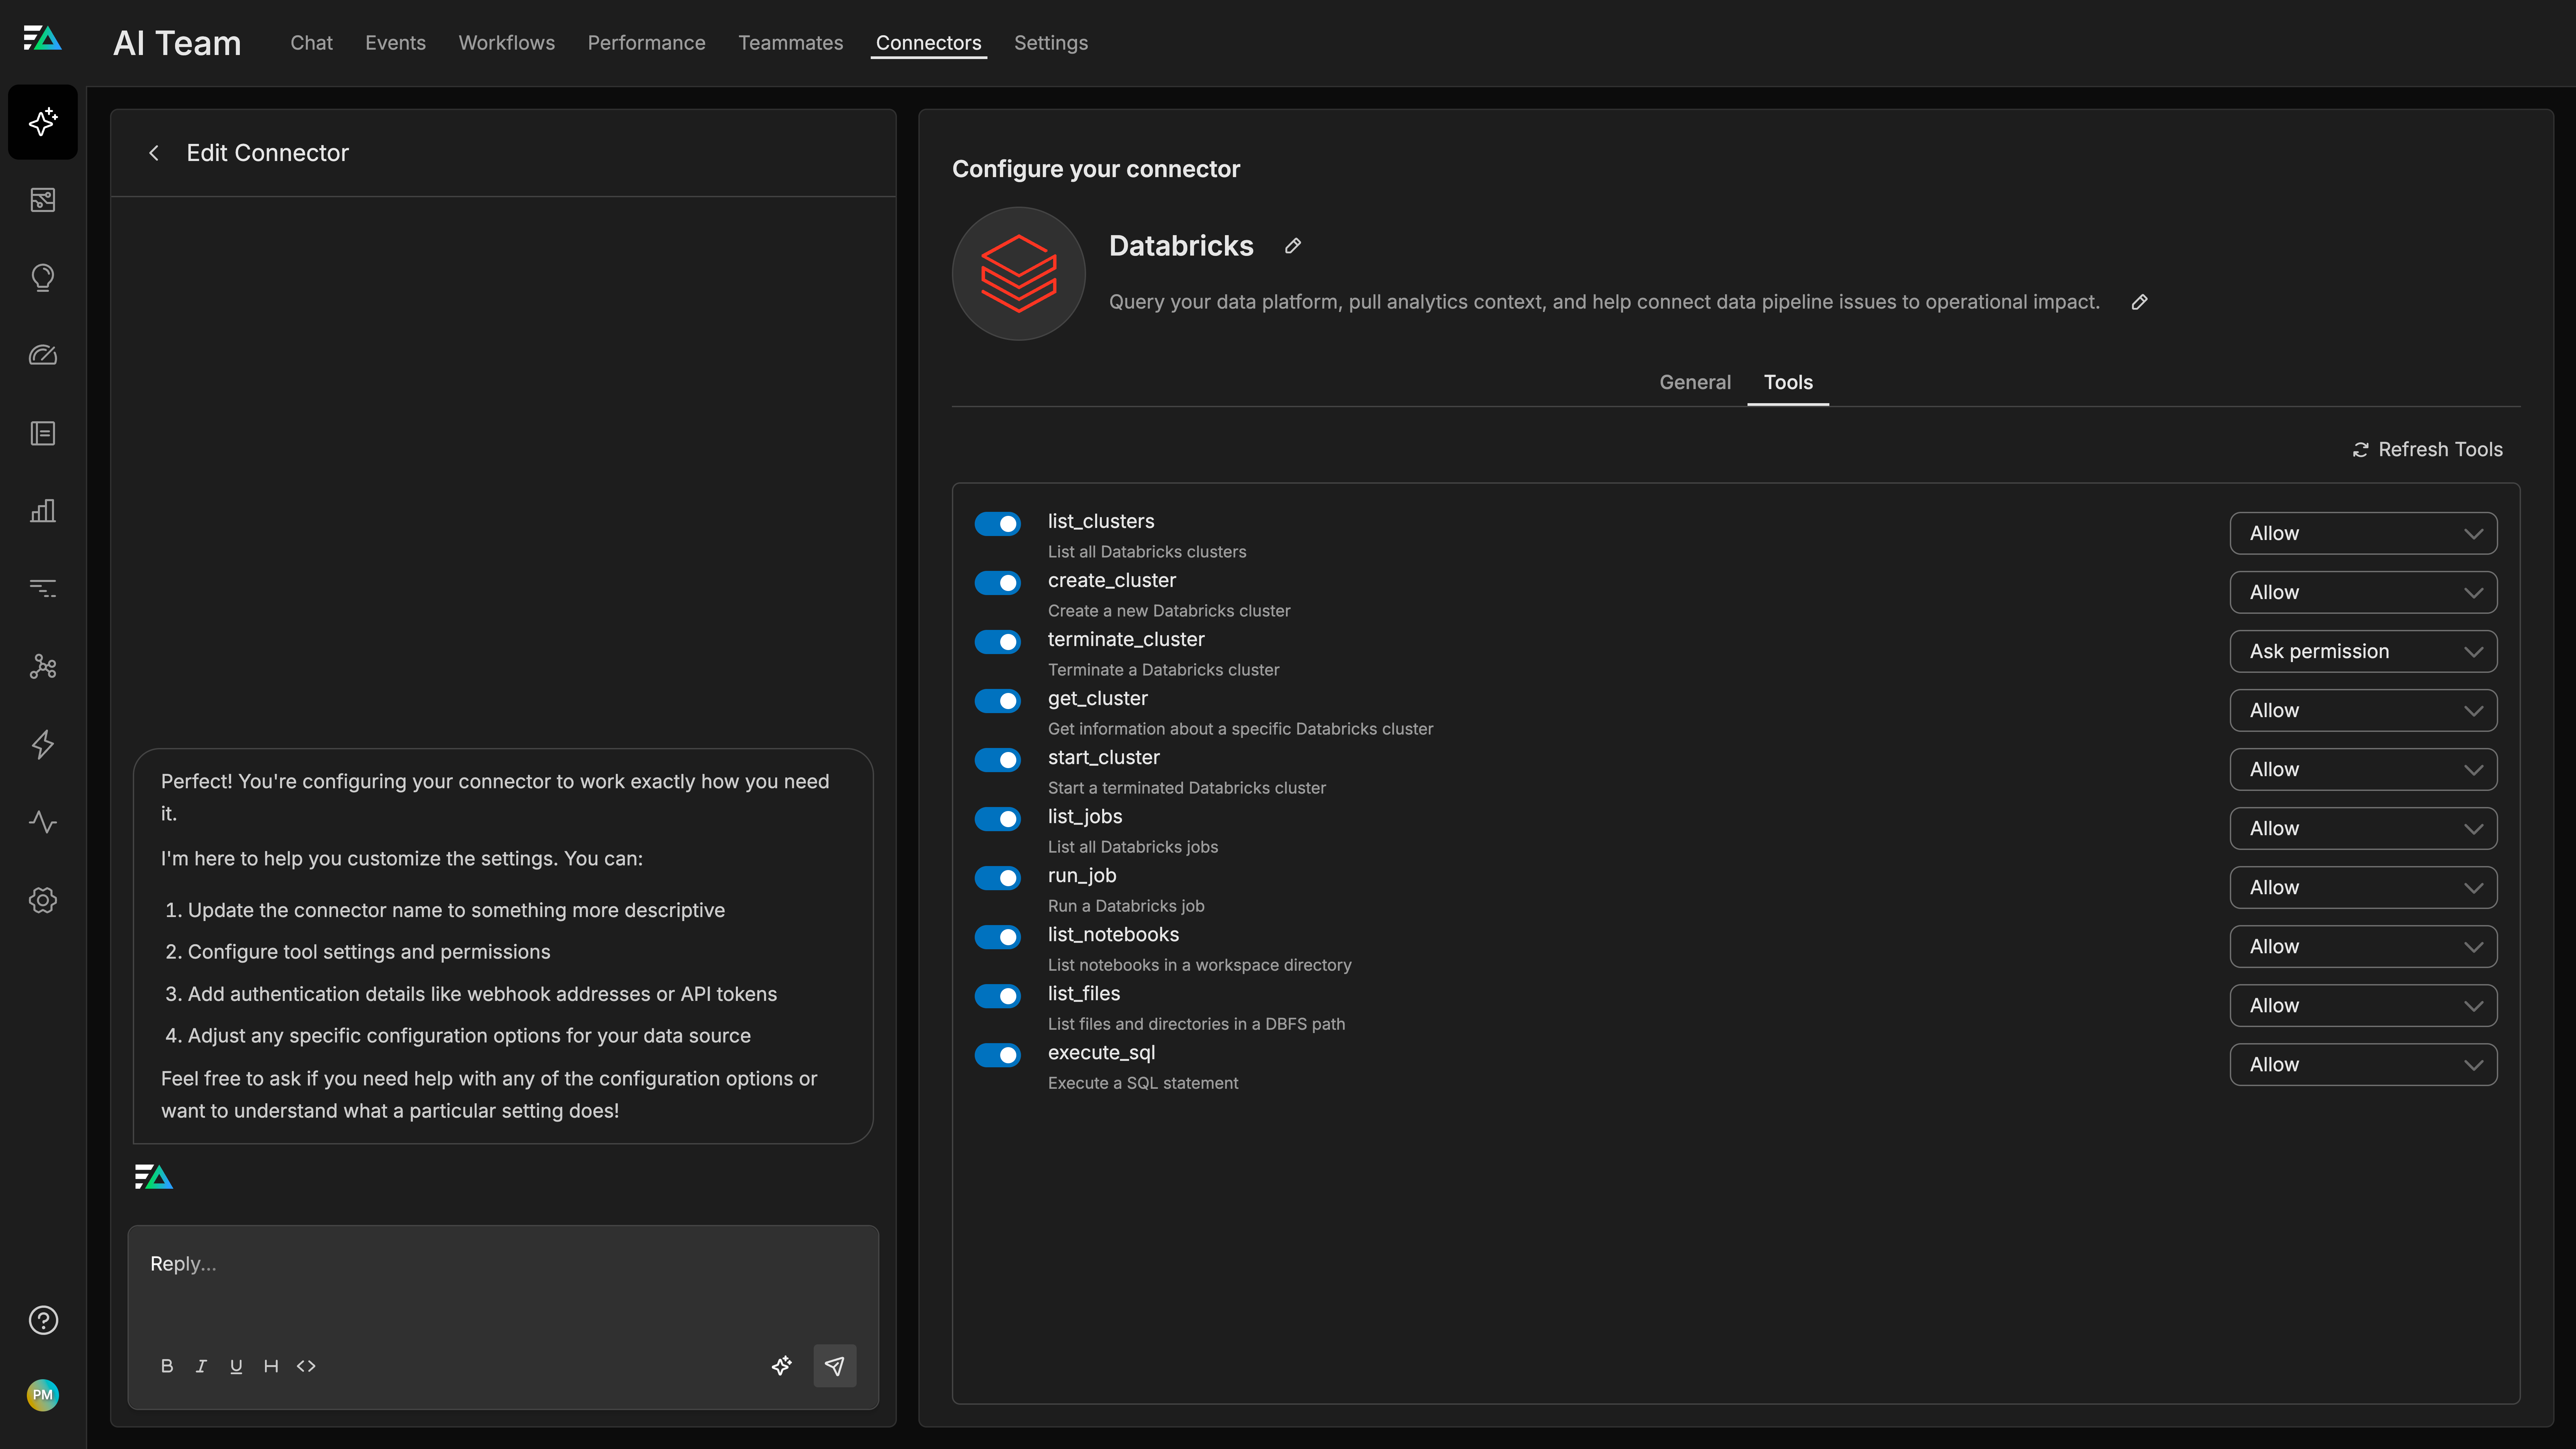Switch to the Chat tab

point(311,43)
